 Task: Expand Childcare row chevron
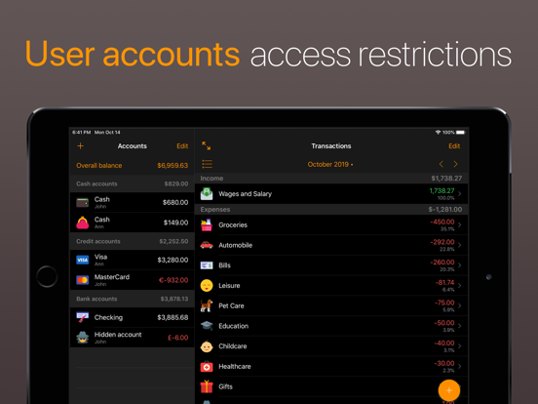pos(460,346)
